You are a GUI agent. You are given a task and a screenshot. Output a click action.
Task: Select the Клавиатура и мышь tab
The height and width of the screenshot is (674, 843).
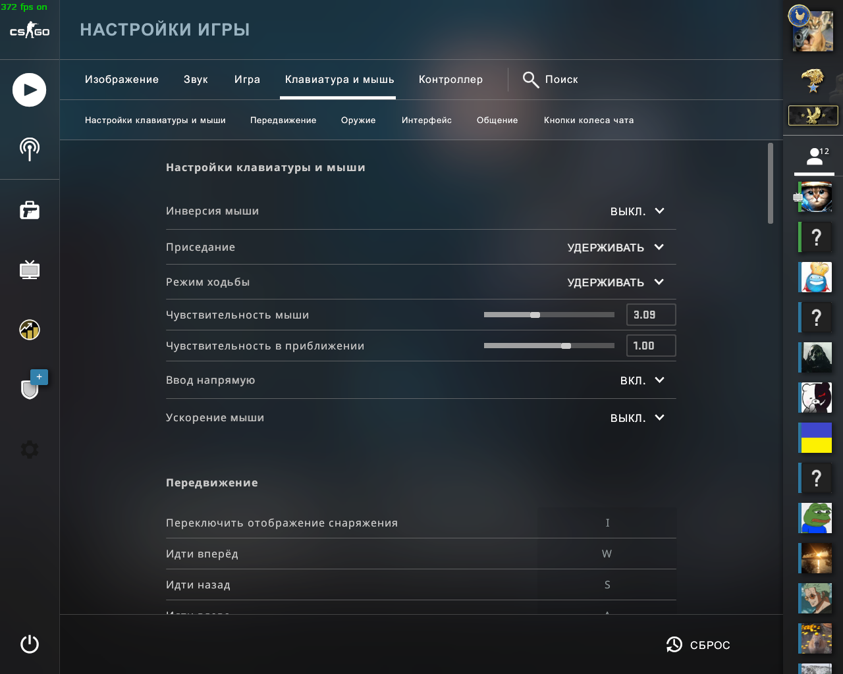(339, 80)
